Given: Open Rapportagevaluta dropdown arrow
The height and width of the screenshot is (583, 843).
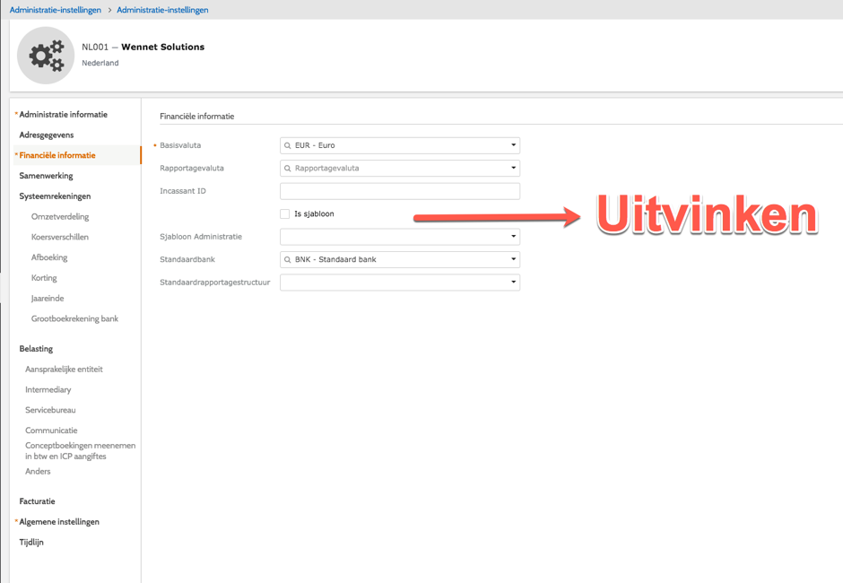Looking at the screenshot, I should pos(514,168).
